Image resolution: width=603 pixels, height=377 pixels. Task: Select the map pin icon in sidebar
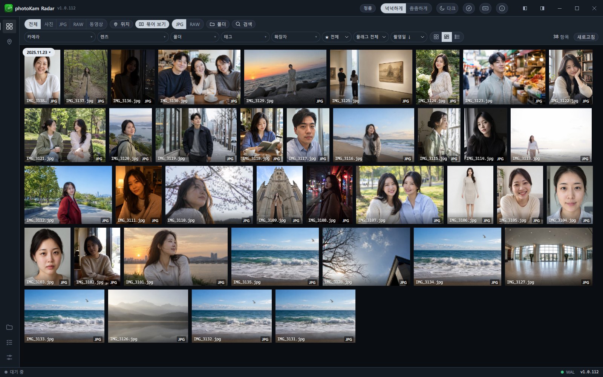[x=9, y=42]
